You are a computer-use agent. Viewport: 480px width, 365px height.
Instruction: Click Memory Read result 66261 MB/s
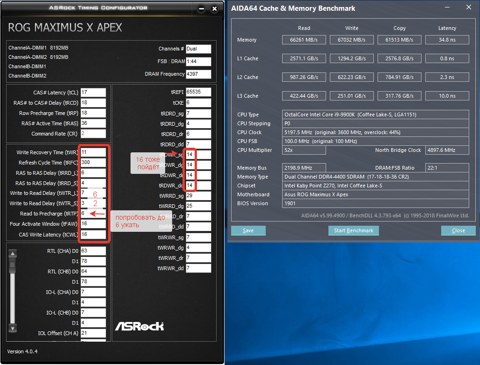point(304,40)
